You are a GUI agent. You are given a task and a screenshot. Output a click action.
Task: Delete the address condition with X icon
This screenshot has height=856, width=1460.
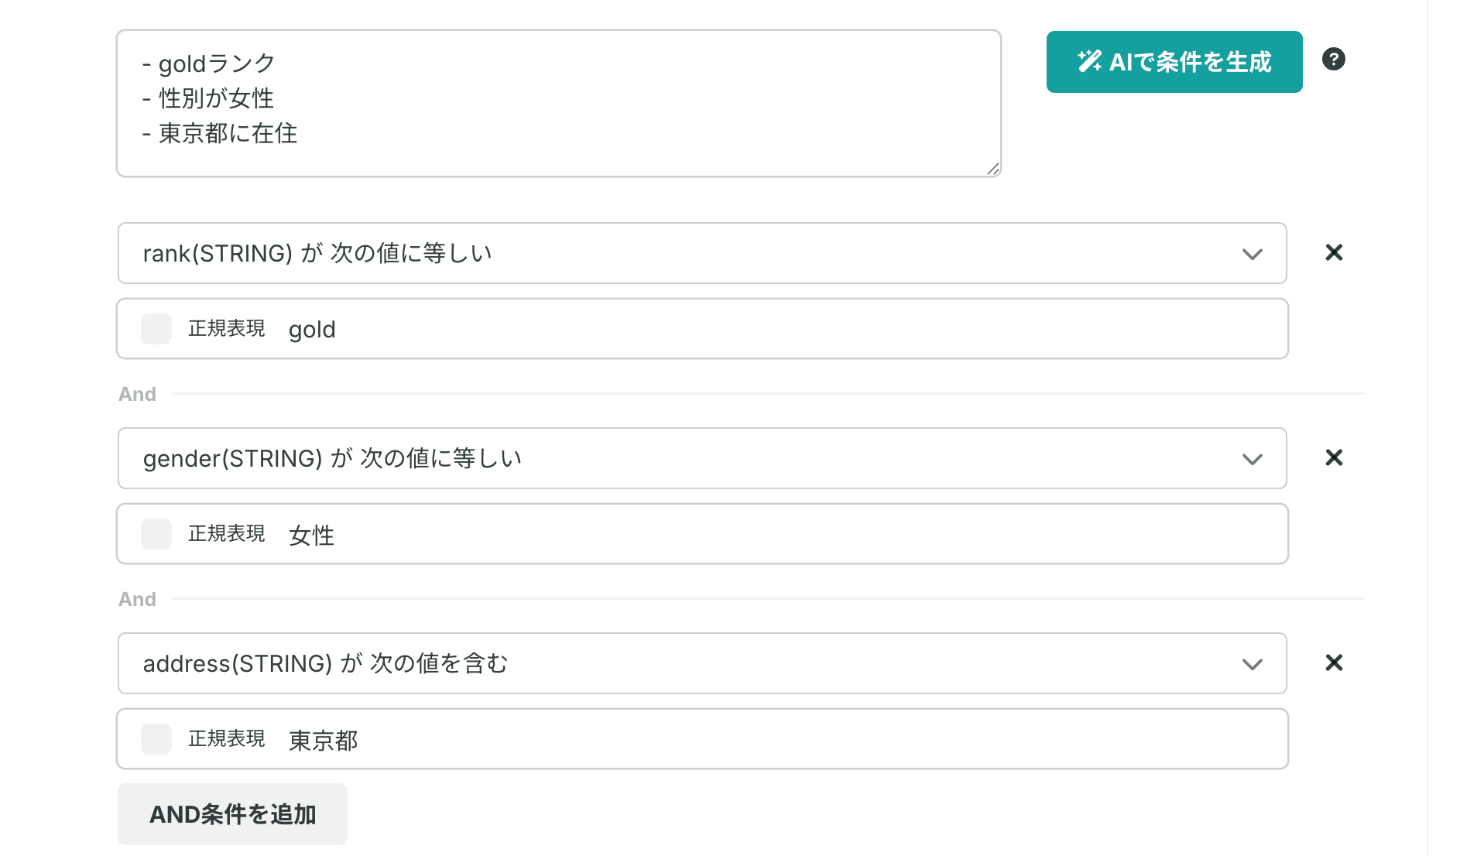(x=1333, y=663)
